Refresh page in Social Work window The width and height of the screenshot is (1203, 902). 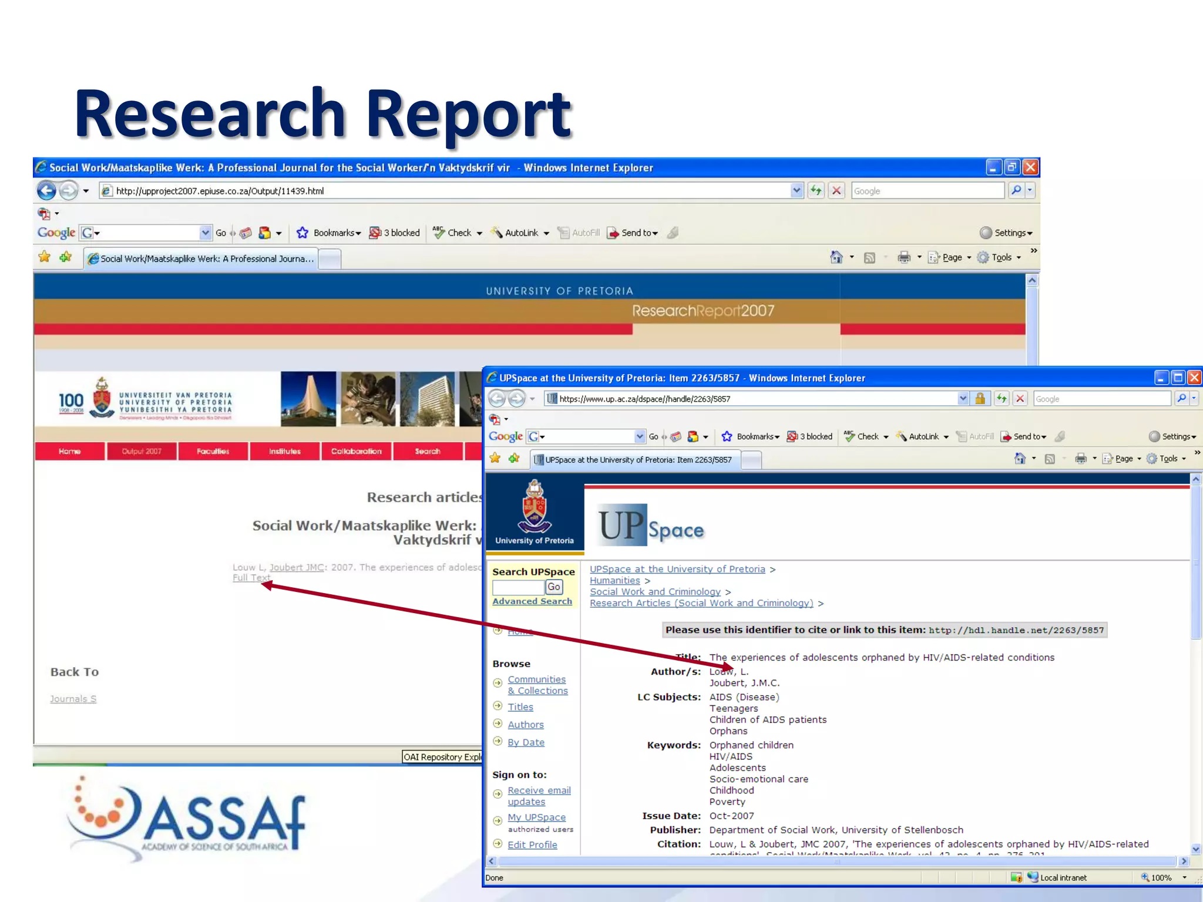[816, 190]
